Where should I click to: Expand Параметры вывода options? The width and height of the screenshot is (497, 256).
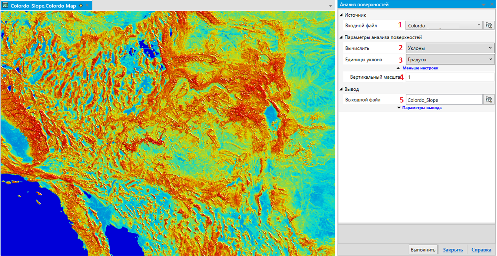coord(422,108)
